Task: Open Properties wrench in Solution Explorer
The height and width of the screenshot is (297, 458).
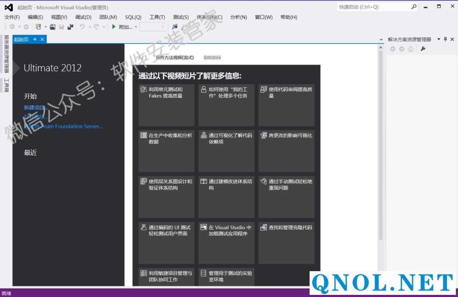Action: [x=423, y=49]
